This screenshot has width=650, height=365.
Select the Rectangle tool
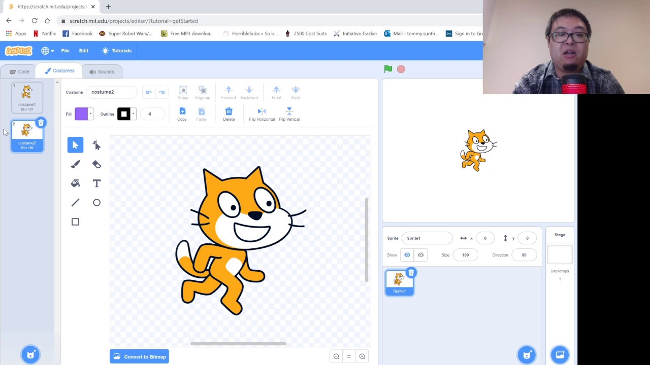75,222
